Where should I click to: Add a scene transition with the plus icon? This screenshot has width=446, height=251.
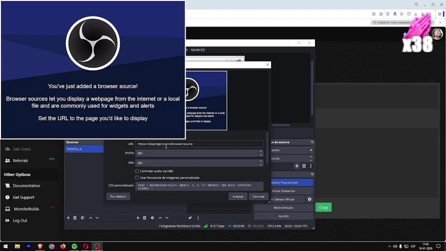point(297,166)
